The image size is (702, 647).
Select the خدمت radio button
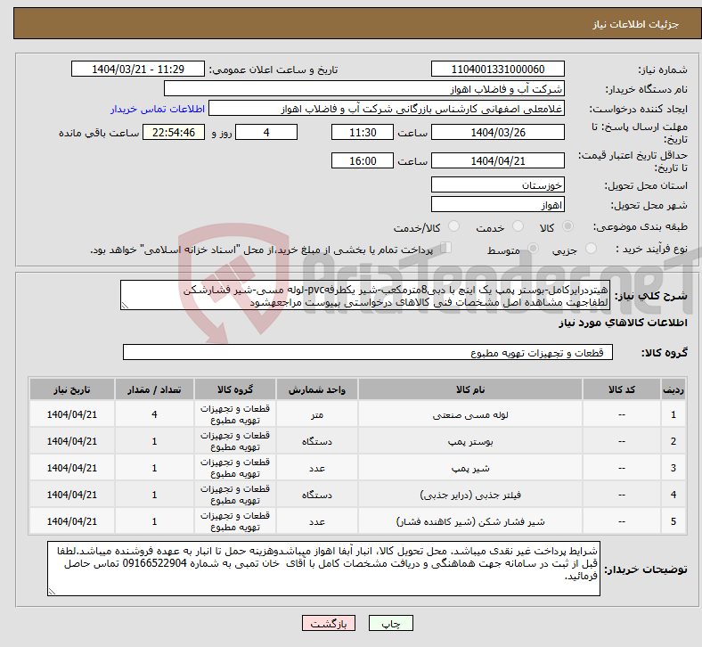pyautogui.click(x=518, y=226)
